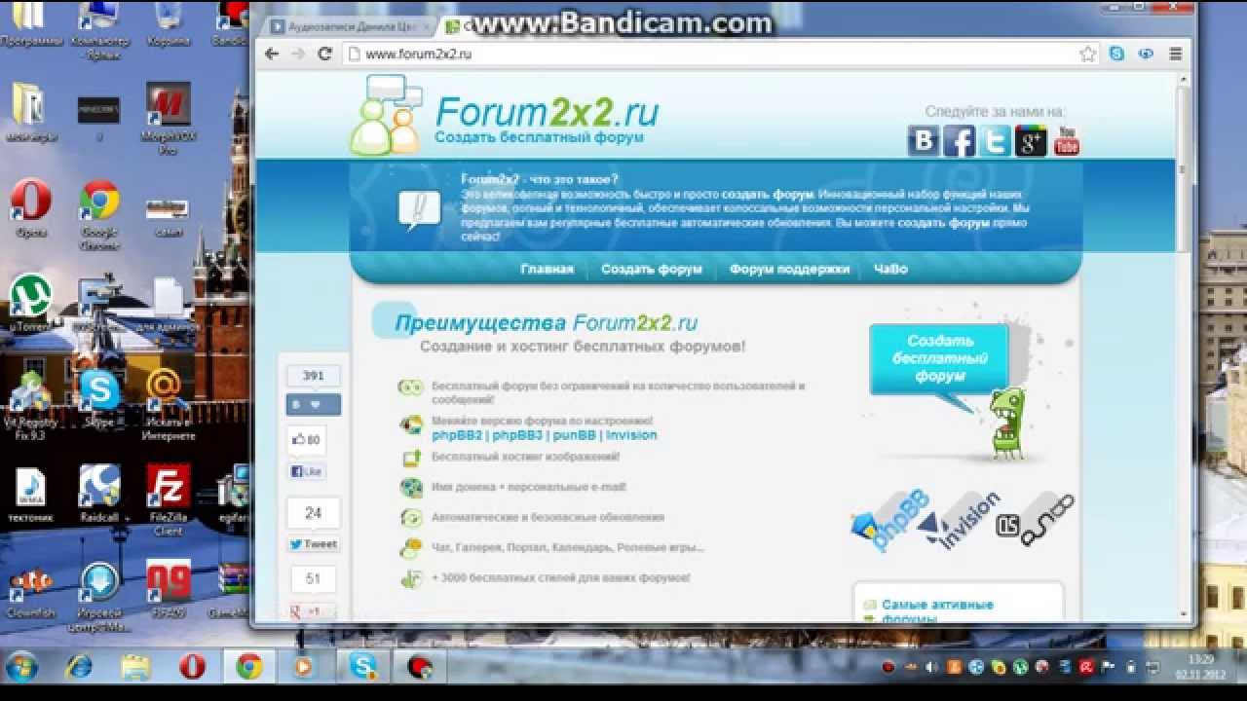Click the volume speaker icon in system tray
This screenshot has width=1247, height=701.
(930, 667)
